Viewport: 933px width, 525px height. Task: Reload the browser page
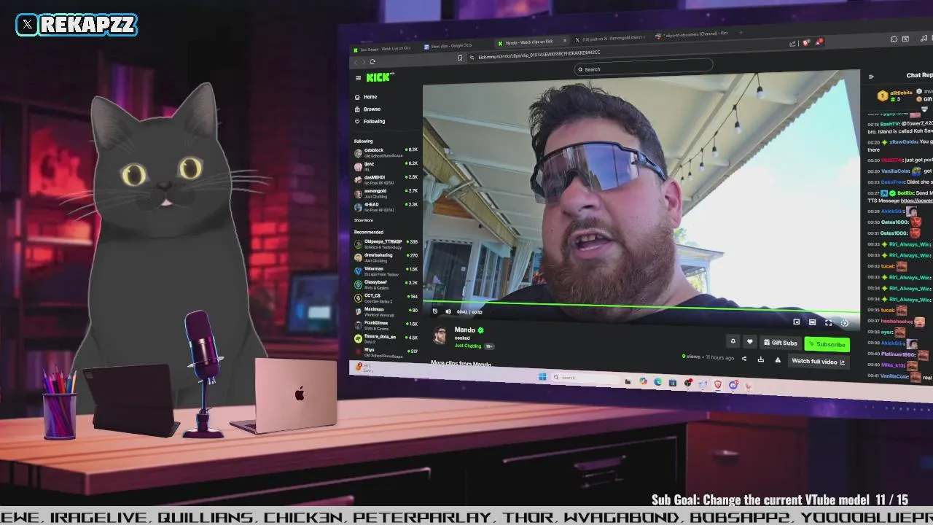372,62
